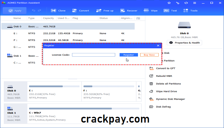Click the Buy Now button
The width and height of the screenshot is (224, 128).
(x=149, y=55)
